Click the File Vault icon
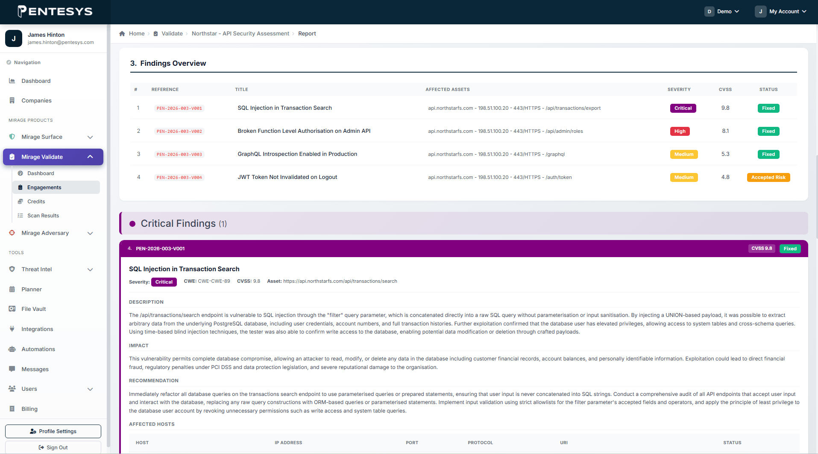This screenshot has width=818, height=454. [x=12, y=309]
